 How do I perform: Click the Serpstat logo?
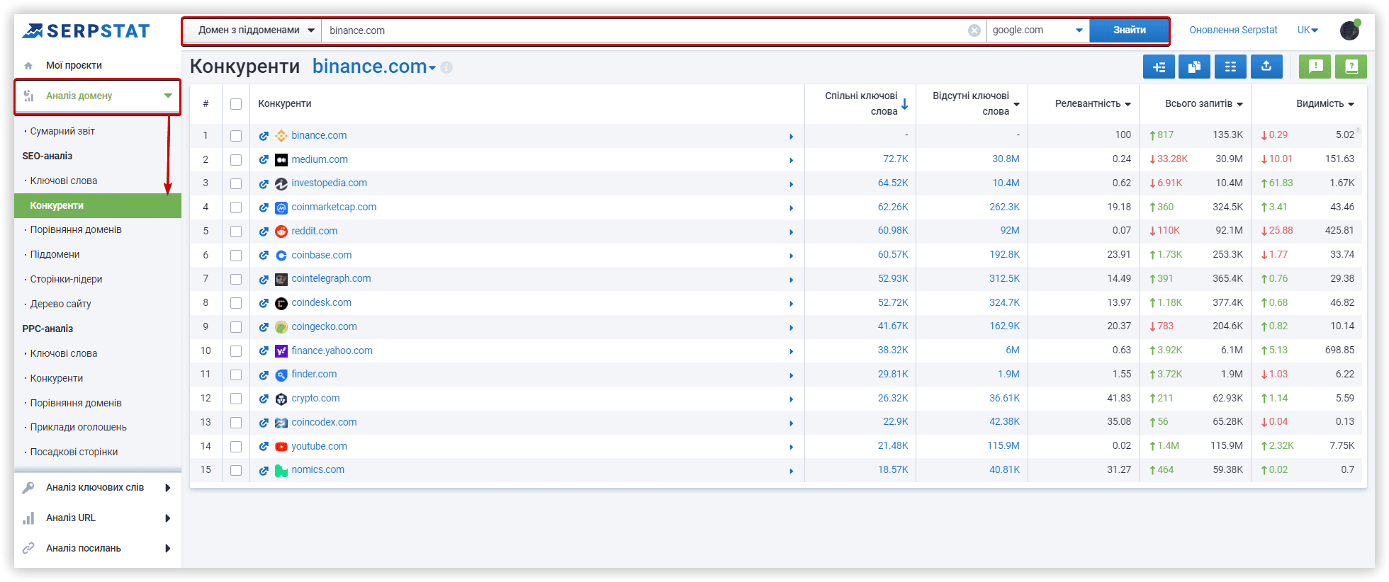pos(86,30)
